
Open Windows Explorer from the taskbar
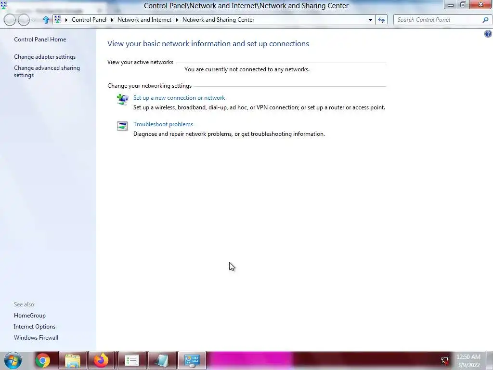tap(72, 360)
